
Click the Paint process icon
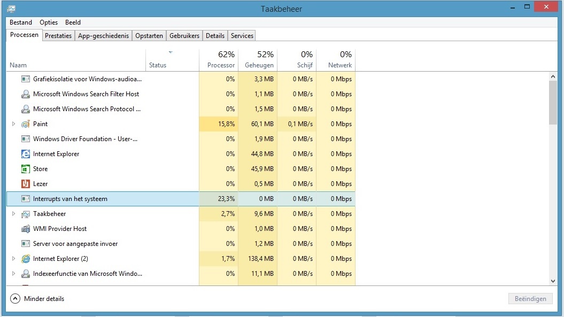(25, 124)
